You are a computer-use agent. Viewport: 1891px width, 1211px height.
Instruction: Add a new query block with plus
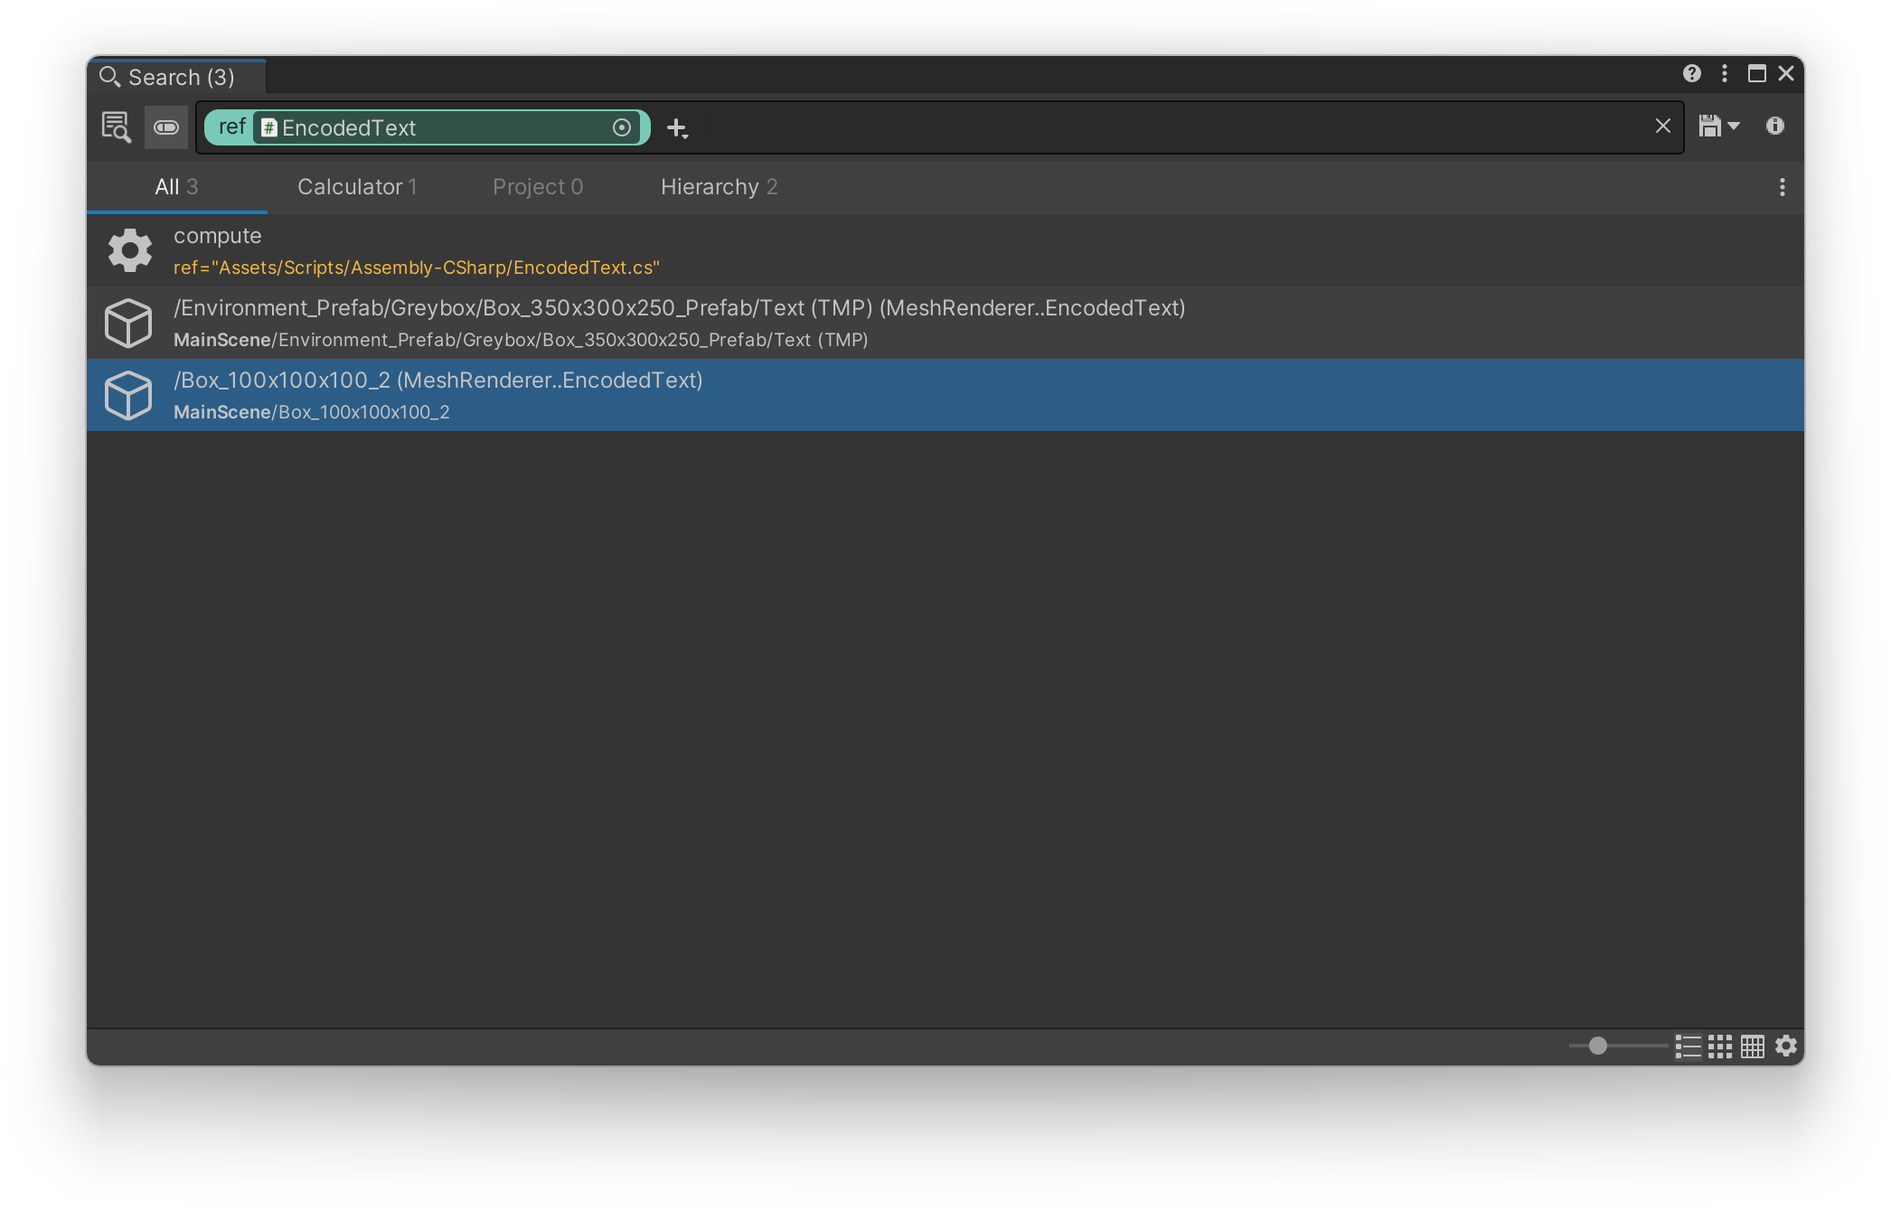[x=677, y=128]
